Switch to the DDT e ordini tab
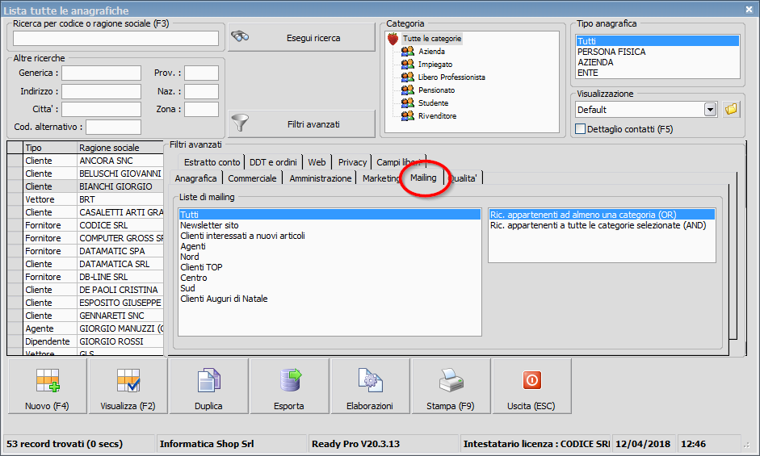The image size is (760, 456). click(273, 162)
